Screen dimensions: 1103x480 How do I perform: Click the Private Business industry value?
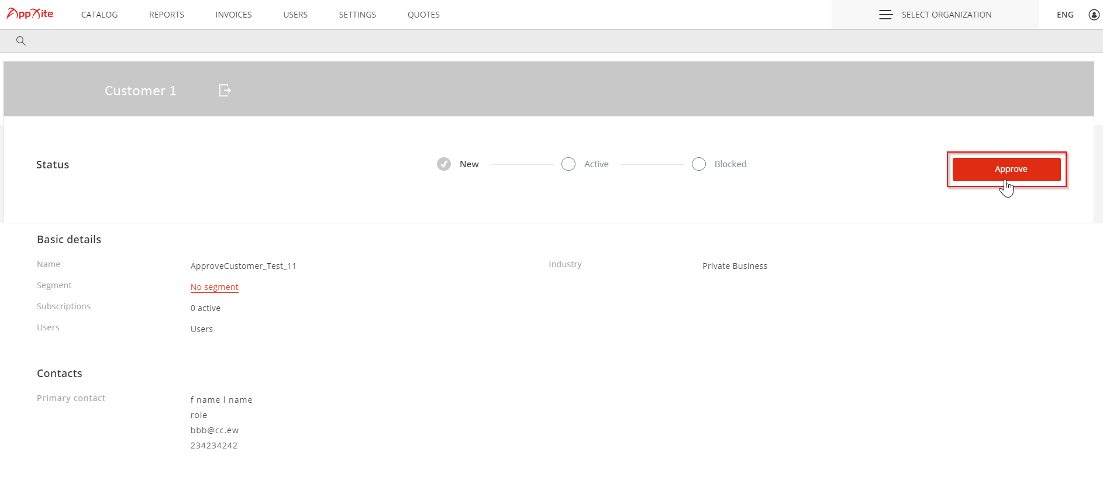coord(735,266)
